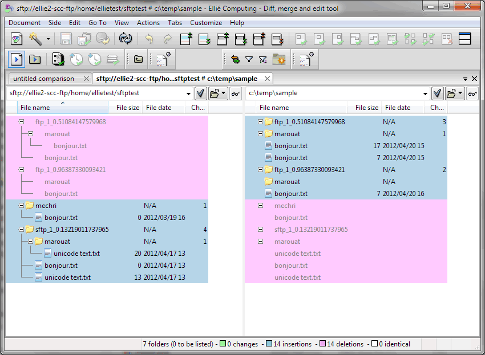The image size is (485, 355).
Task: Collapse sftp_1_0.13219011737965 folder in left tree
Action: click(21, 230)
